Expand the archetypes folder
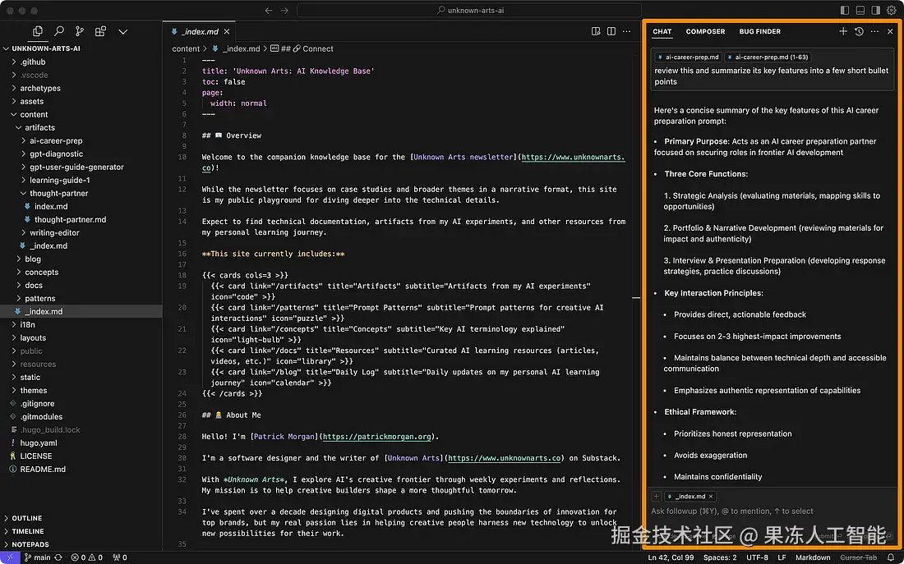The height and width of the screenshot is (564, 904). point(81,88)
